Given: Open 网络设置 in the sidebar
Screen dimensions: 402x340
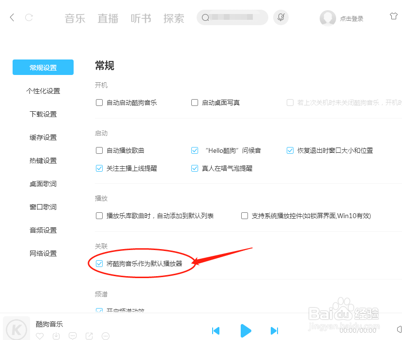Looking at the screenshot, I should [43, 253].
